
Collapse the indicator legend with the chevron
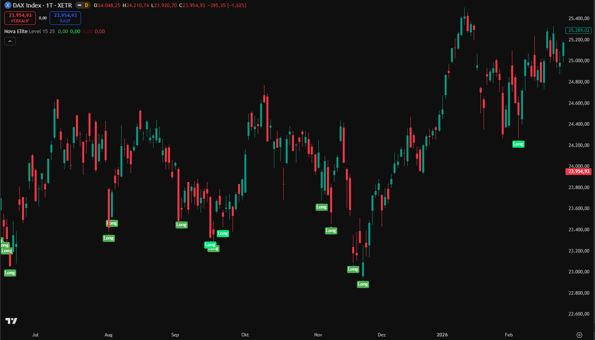pyautogui.click(x=10, y=41)
